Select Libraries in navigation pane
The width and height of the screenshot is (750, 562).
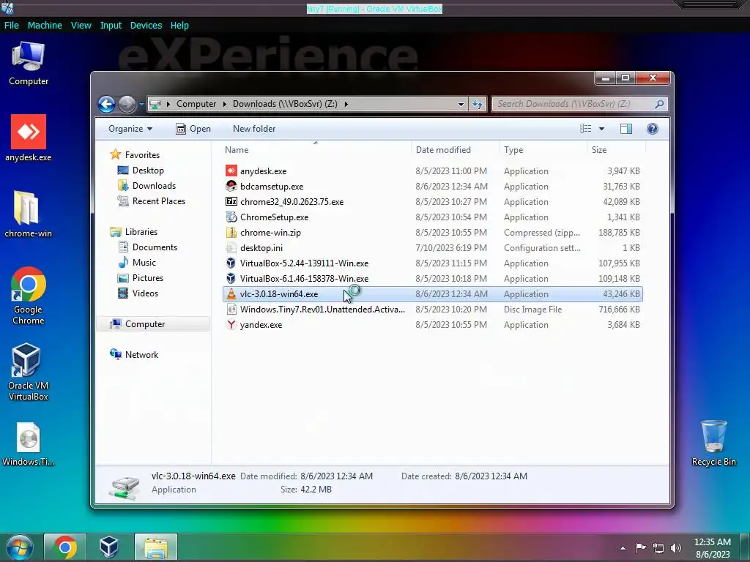[141, 232]
